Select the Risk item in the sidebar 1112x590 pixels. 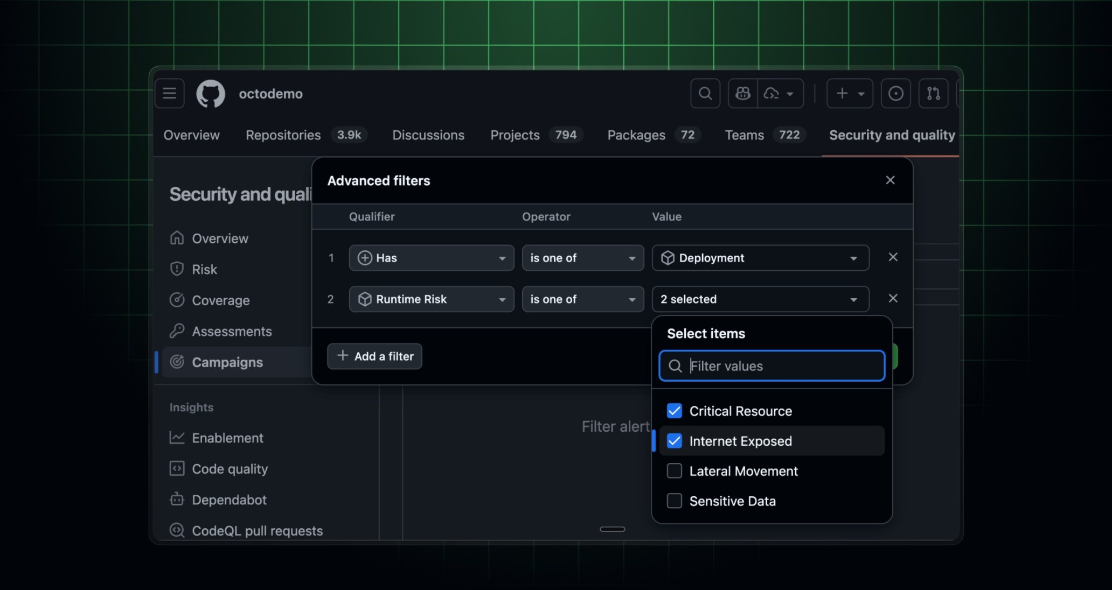pos(204,269)
